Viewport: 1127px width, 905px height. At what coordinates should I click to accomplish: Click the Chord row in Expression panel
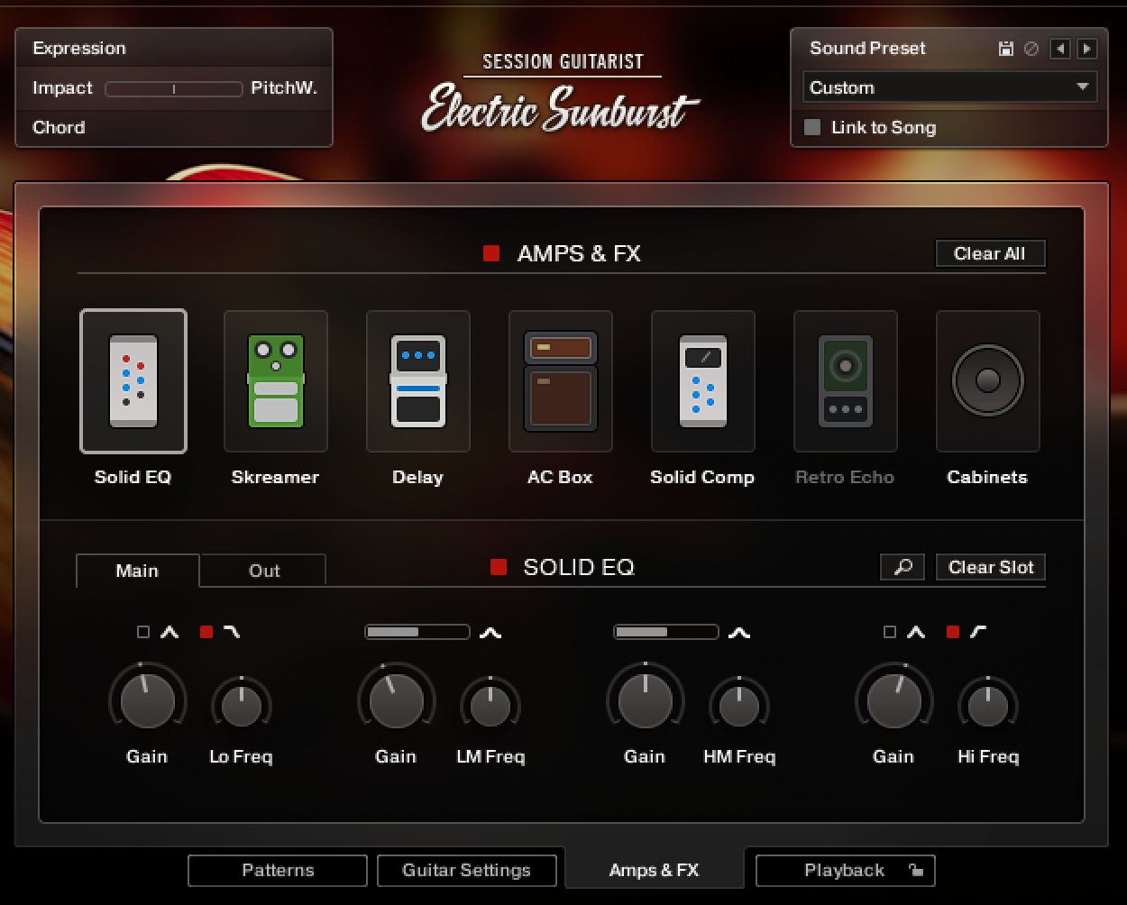(174, 127)
